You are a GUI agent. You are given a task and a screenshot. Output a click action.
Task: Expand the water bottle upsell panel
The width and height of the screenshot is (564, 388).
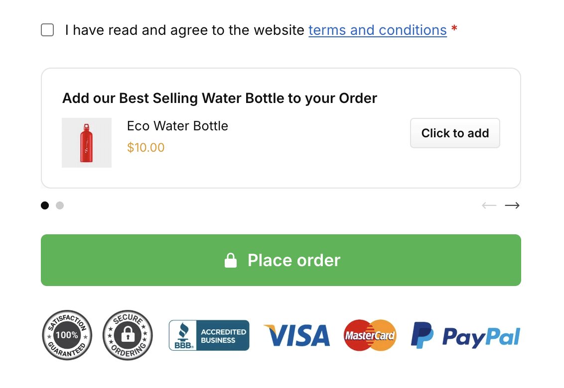(x=219, y=98)
